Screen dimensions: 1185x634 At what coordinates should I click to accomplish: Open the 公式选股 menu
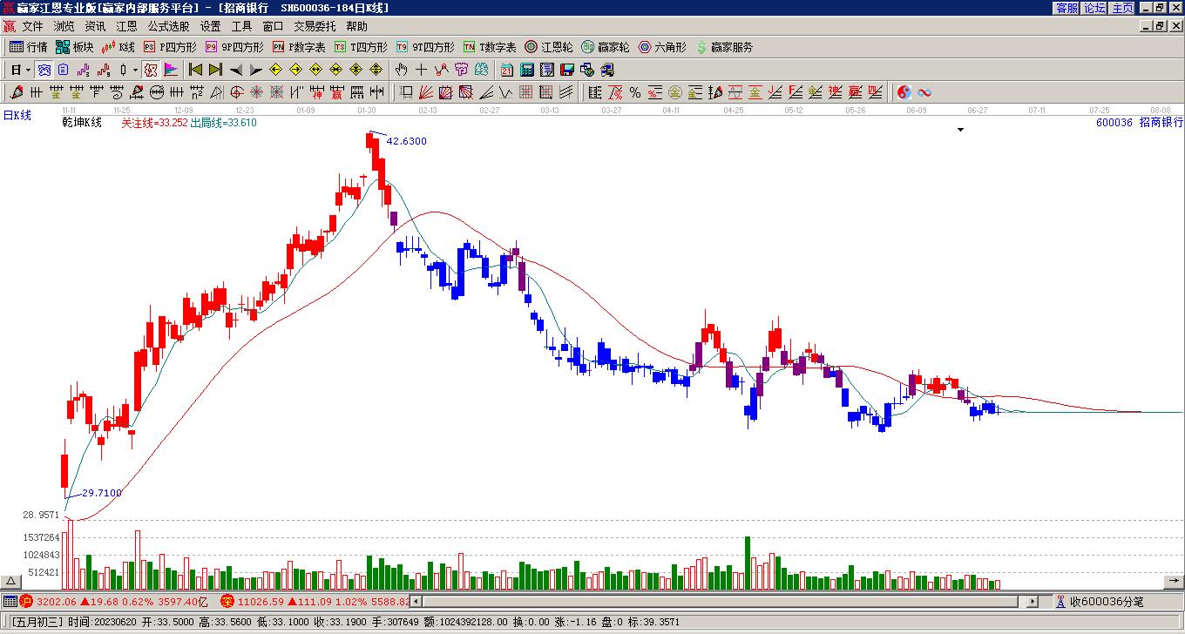(168, 26)
